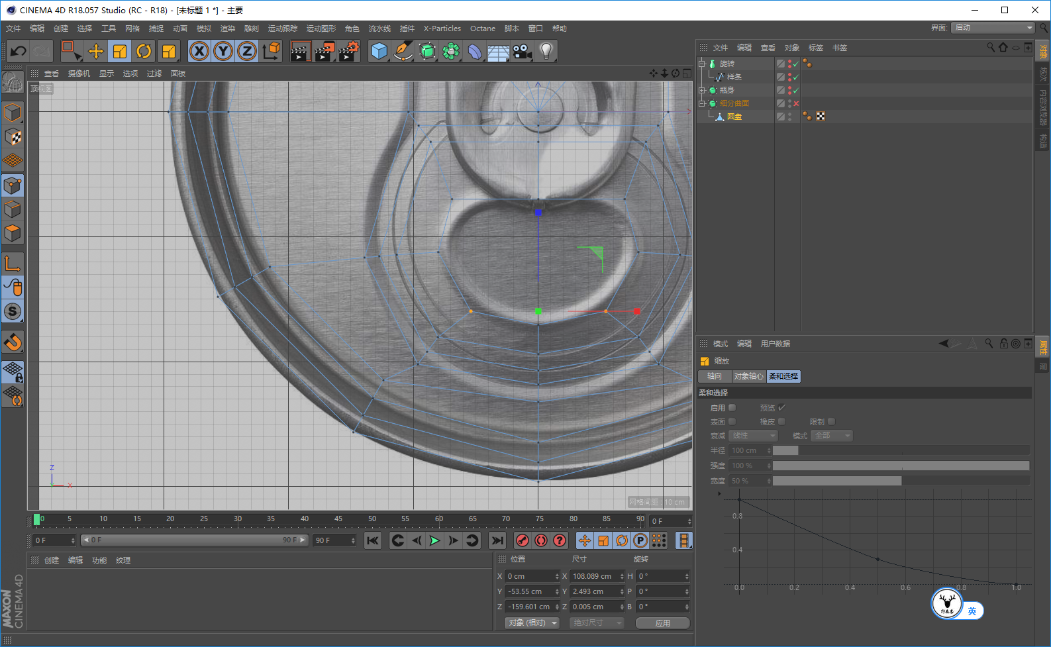The width and height of the screenshot is (1051, 647).
Task: Open render settings clapperboard with gear
Action: 348,51
